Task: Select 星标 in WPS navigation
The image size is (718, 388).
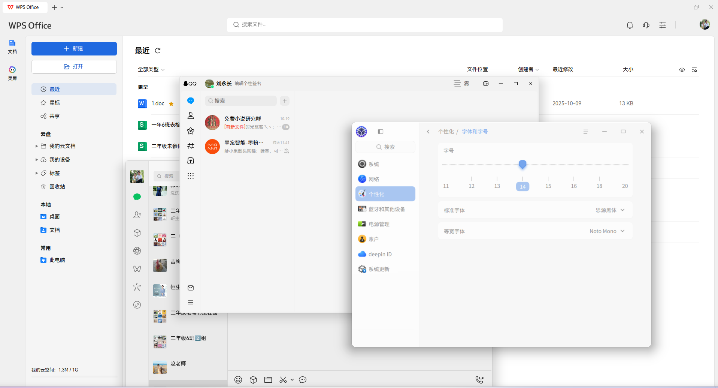Action: pyautogui.click(x=74, y=103)
